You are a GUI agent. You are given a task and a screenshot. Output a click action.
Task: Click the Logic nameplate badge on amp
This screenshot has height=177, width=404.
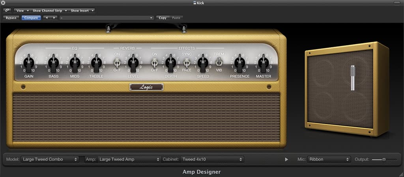point(146,87)
